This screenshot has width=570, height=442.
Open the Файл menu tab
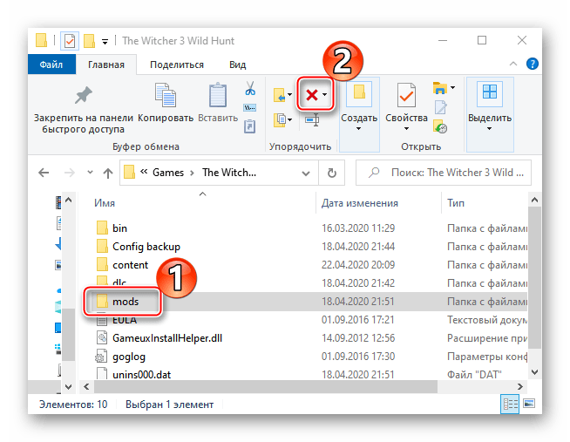pyautogui.click(x=51, y=65)
